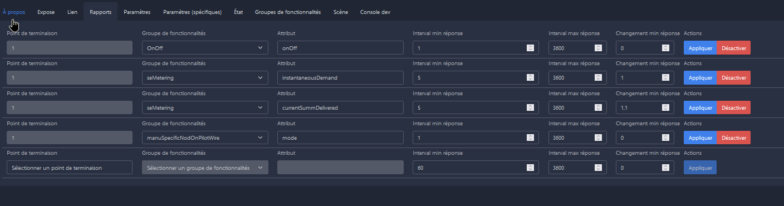Open the Lien tab
The width and height of the screenshot is (784, 206).
[72, 12]
